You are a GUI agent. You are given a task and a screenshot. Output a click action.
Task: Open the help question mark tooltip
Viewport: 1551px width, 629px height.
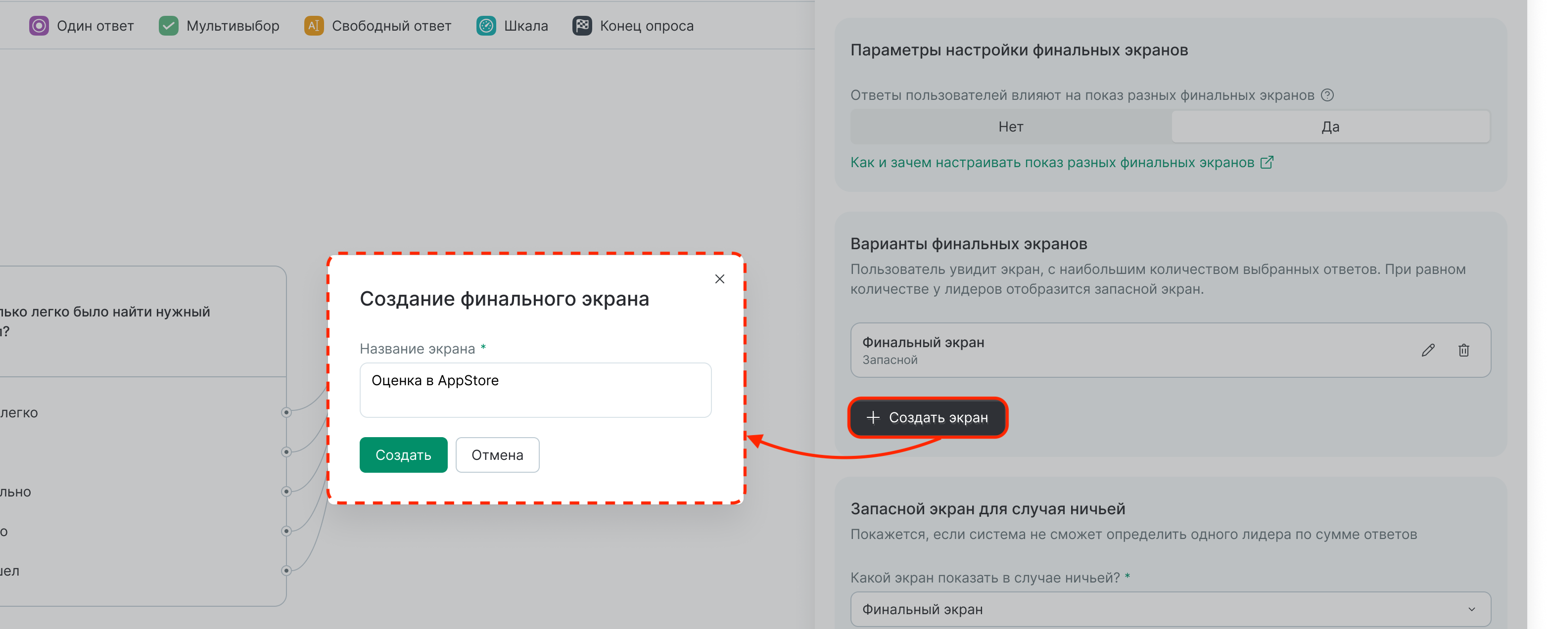click(1327, 94)
